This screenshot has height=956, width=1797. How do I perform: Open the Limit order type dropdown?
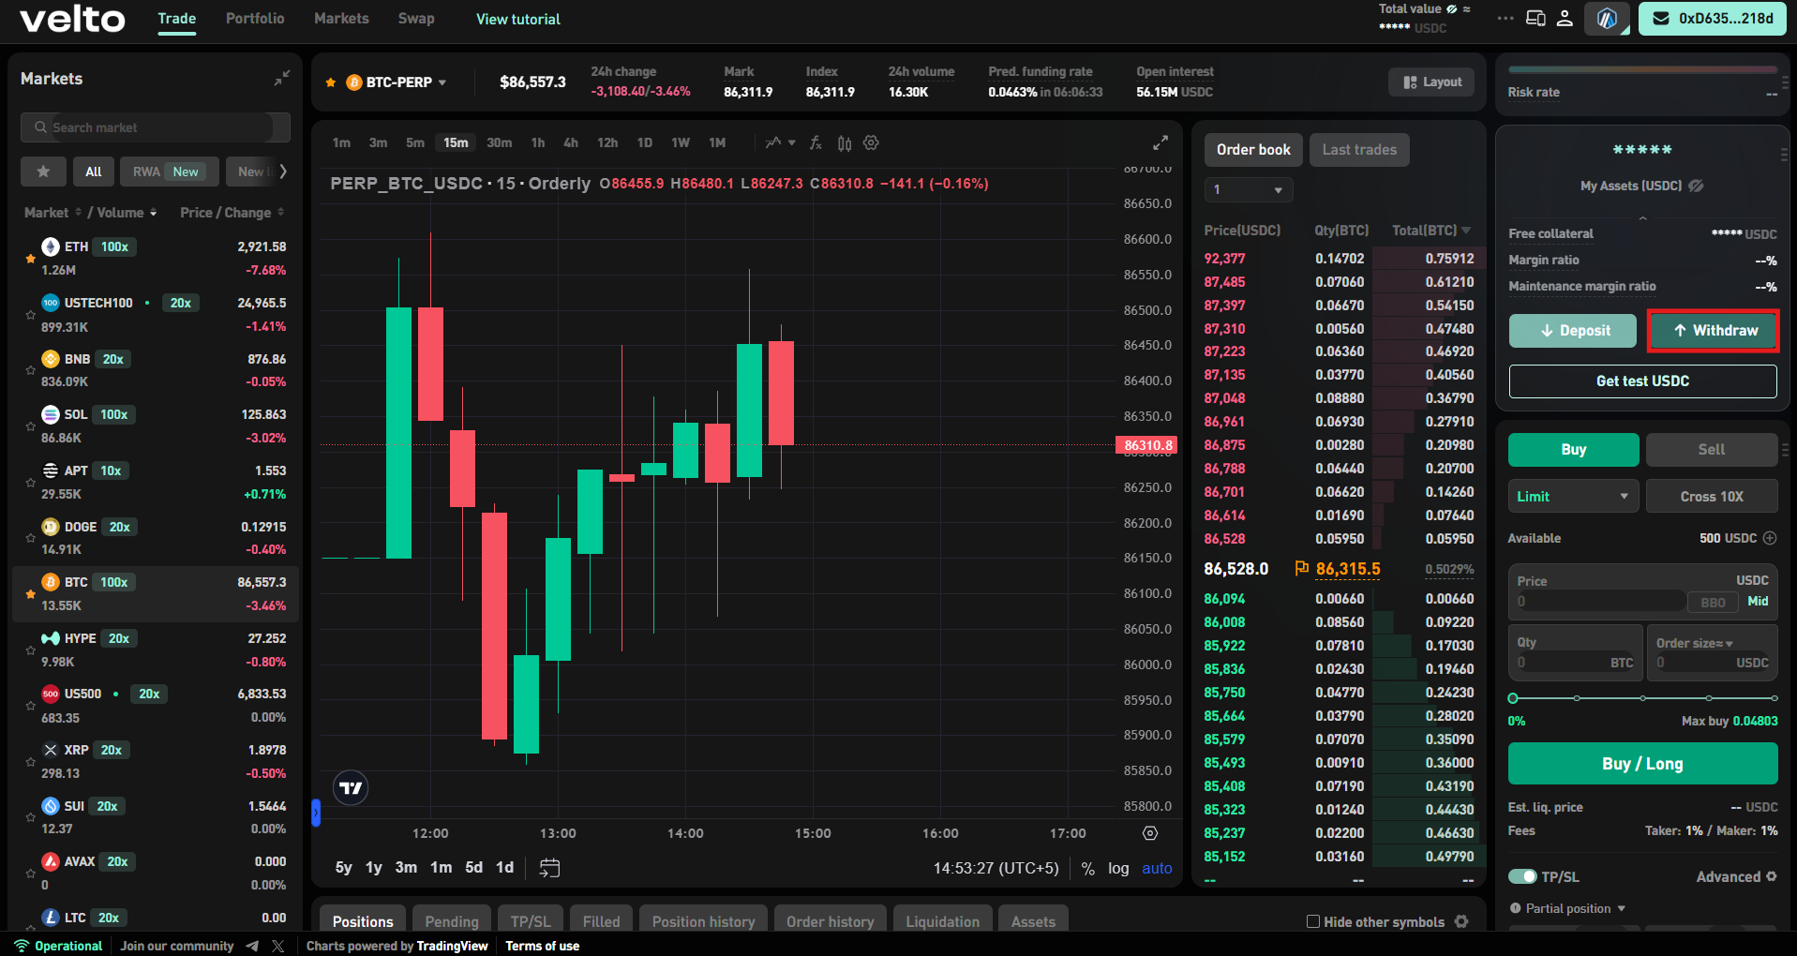pos(1573,496)
